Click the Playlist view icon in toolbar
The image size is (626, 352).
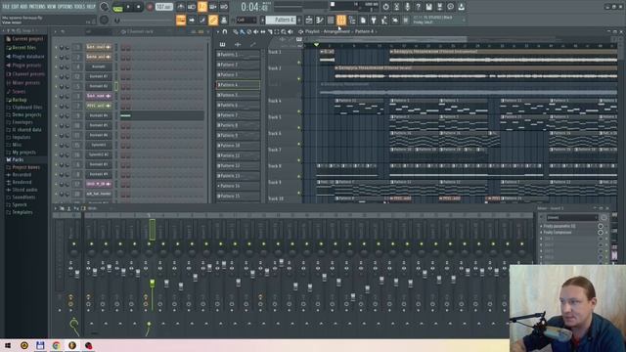(309, 20)
